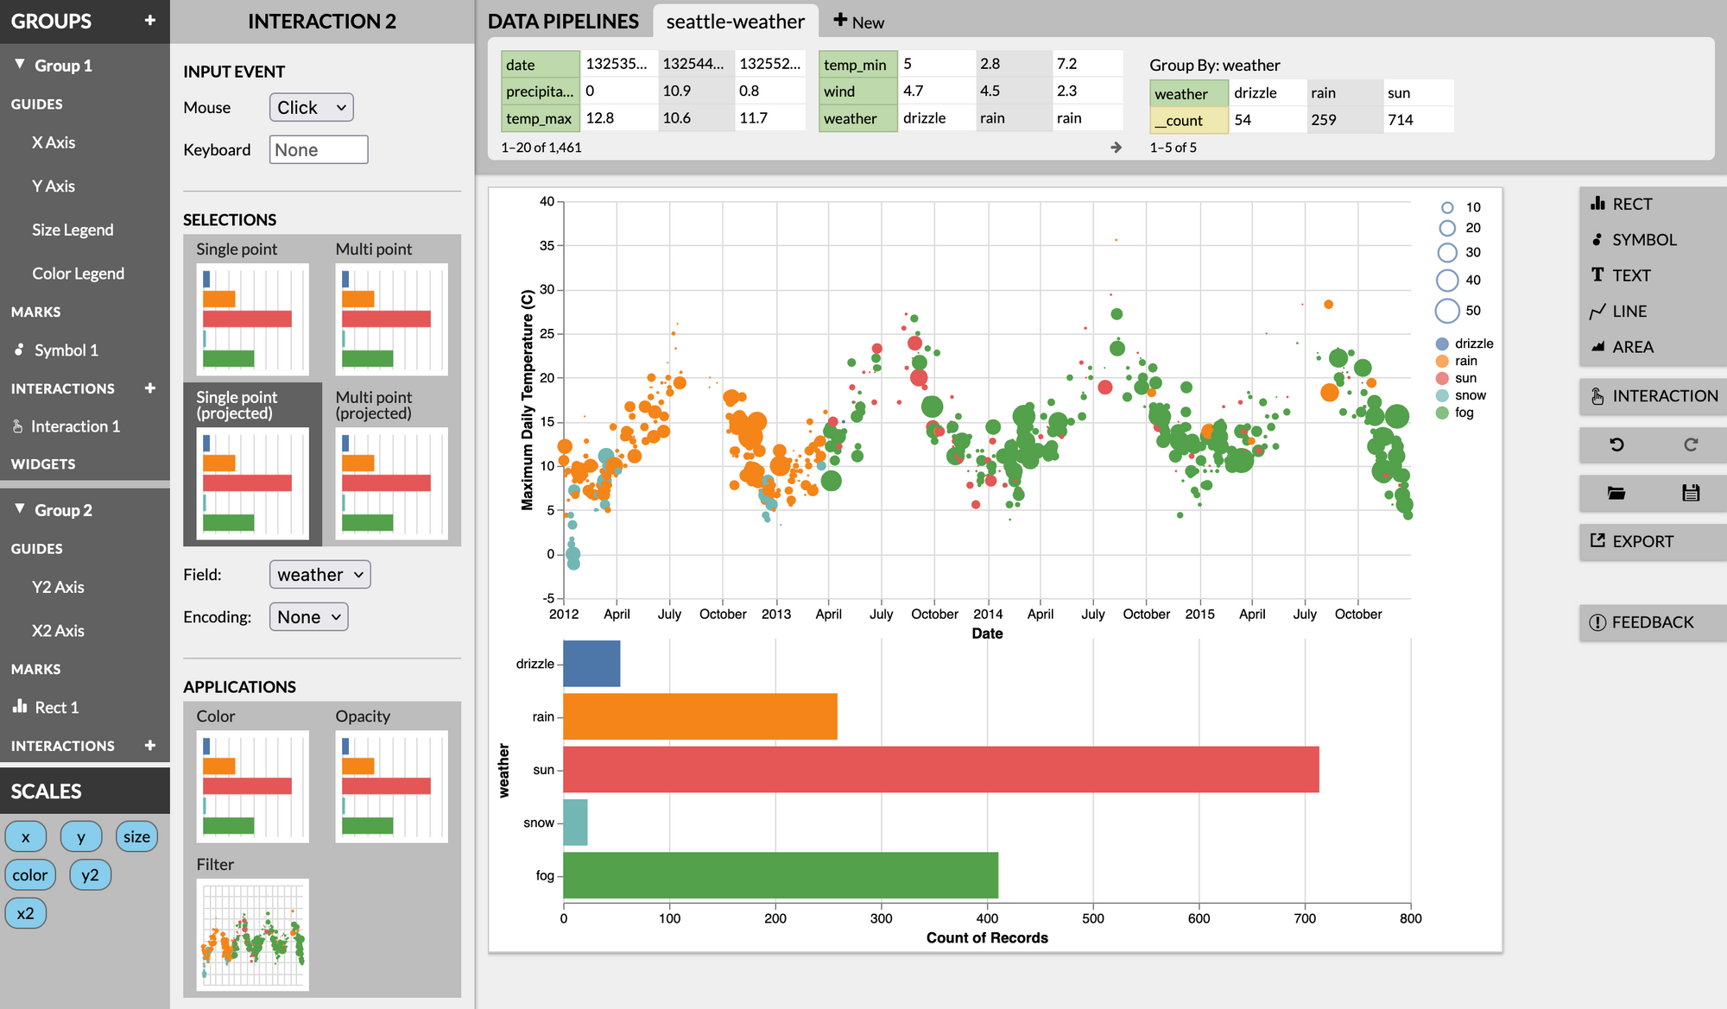The height and width of the screenshot is (1009, 1727).
Task: Choose Single point (projected) selection
Action: pyautogui.click(x=252, y=483)
